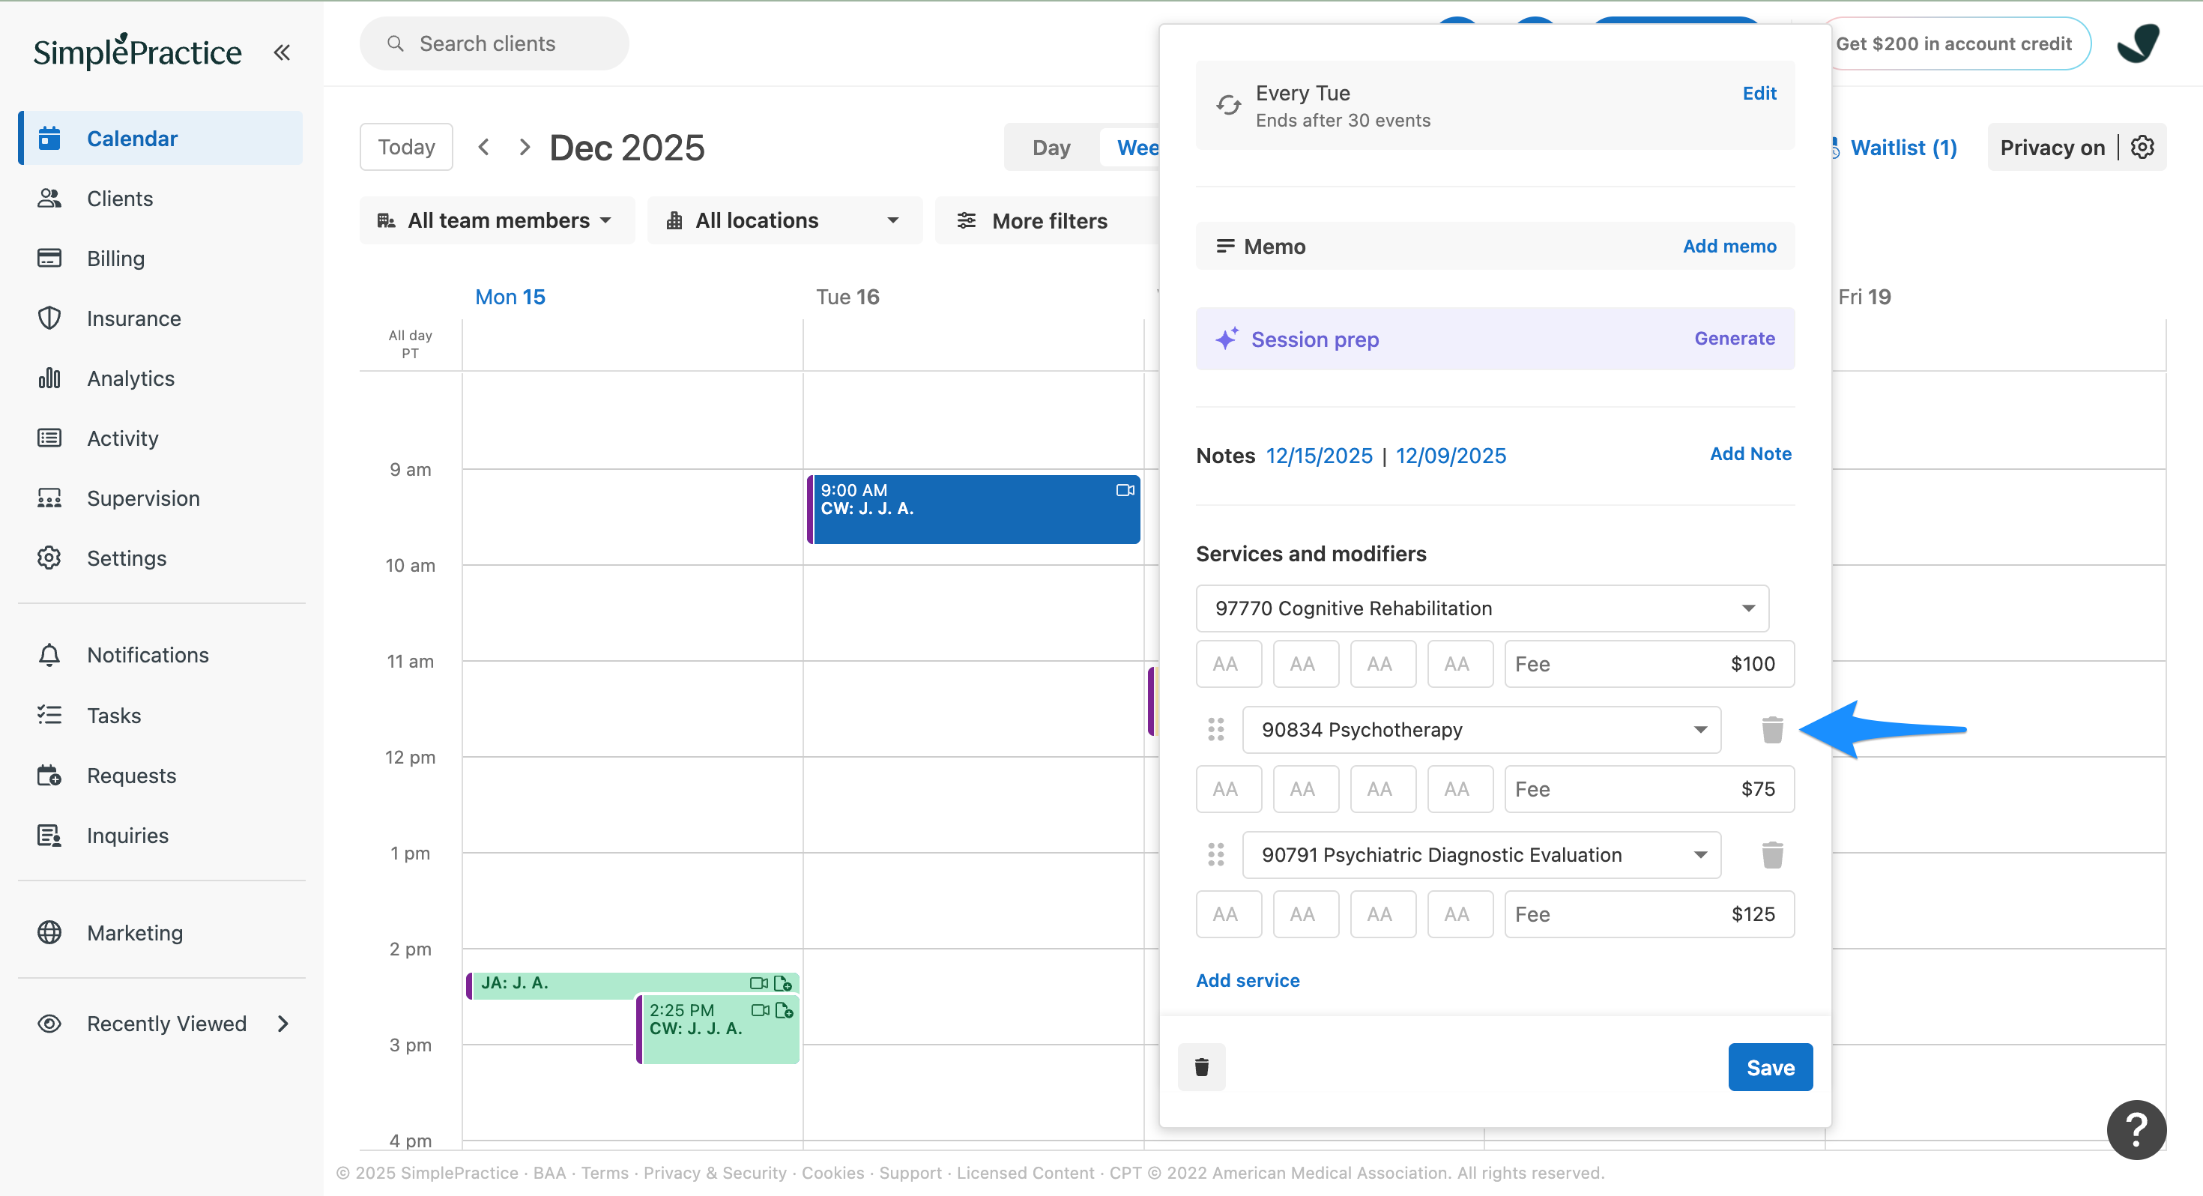
Task: Click the recurring event cycle icon
Action: 1228,105
